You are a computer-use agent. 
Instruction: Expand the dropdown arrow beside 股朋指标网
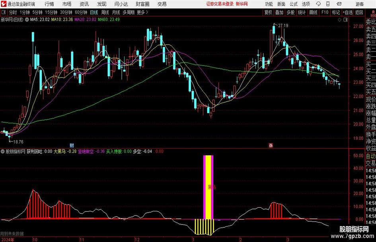pos(3,151)
